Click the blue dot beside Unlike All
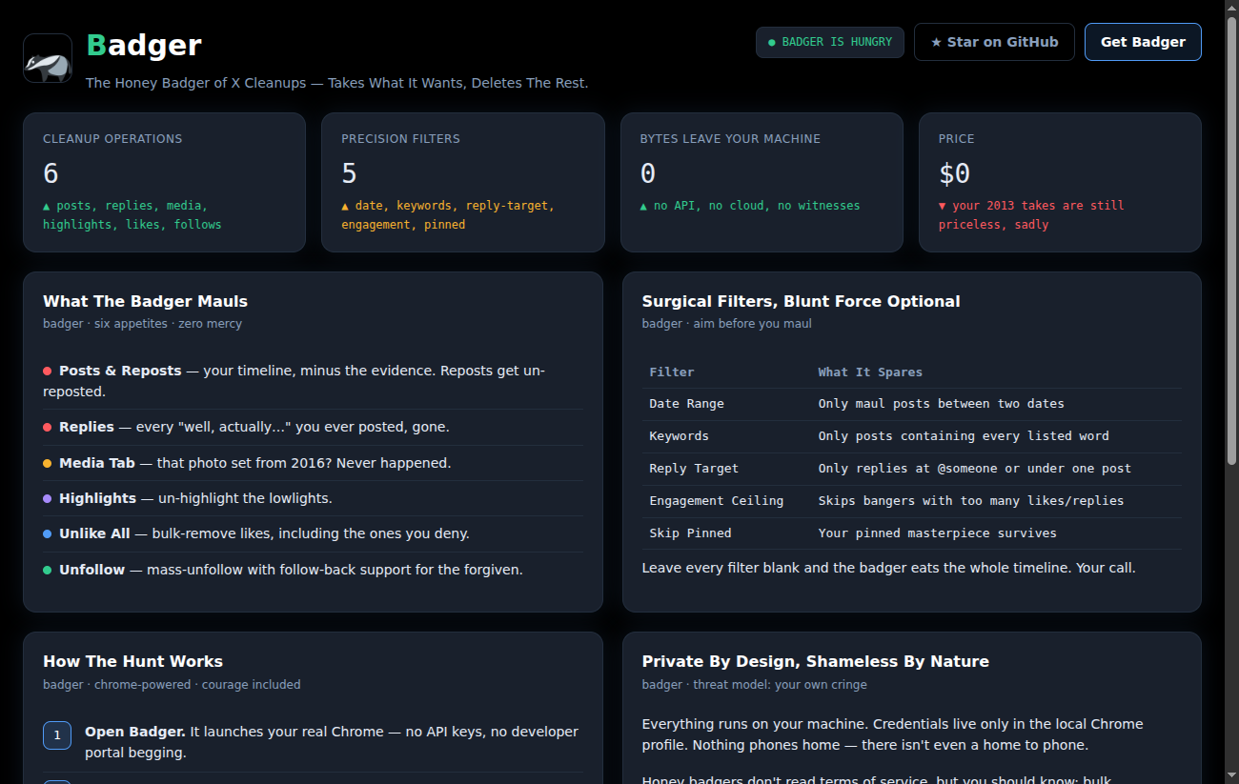This screenshot has height=784, width=1239. 48,533
